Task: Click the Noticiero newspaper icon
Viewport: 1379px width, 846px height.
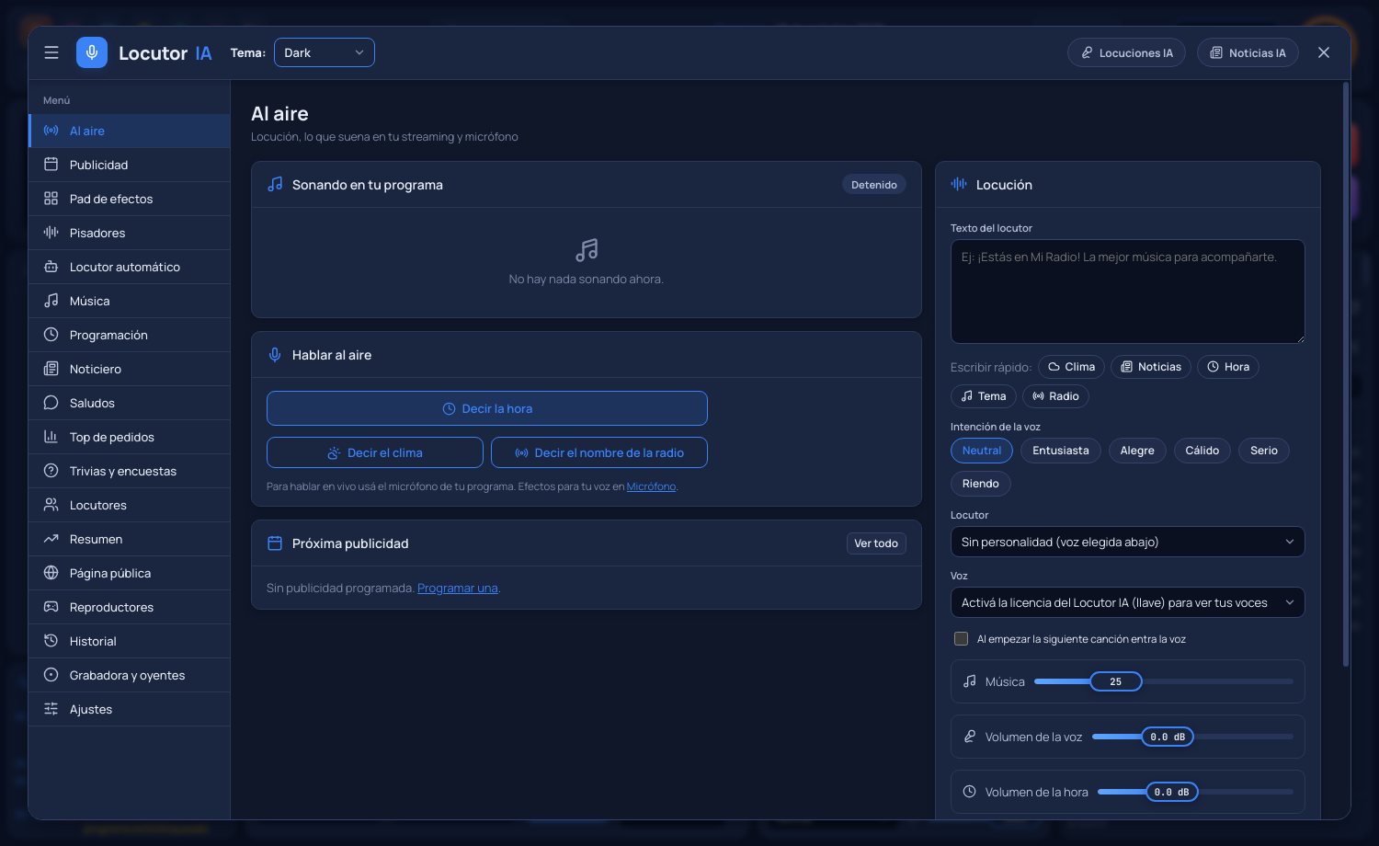Action: [x=51, y=369]
